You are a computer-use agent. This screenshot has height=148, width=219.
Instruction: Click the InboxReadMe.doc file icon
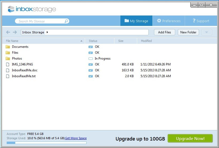pos(8,70)
